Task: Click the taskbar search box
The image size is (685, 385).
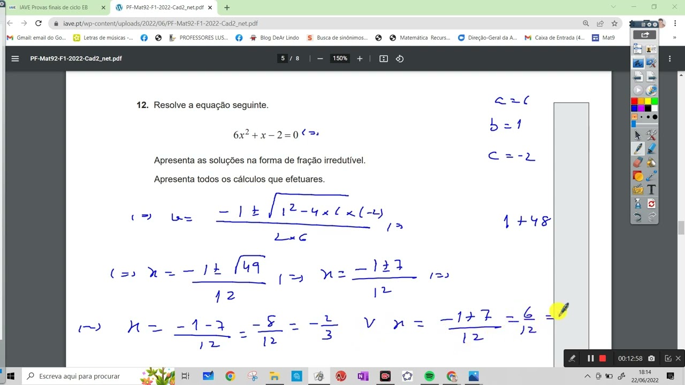Action: [x=98, y=376]
